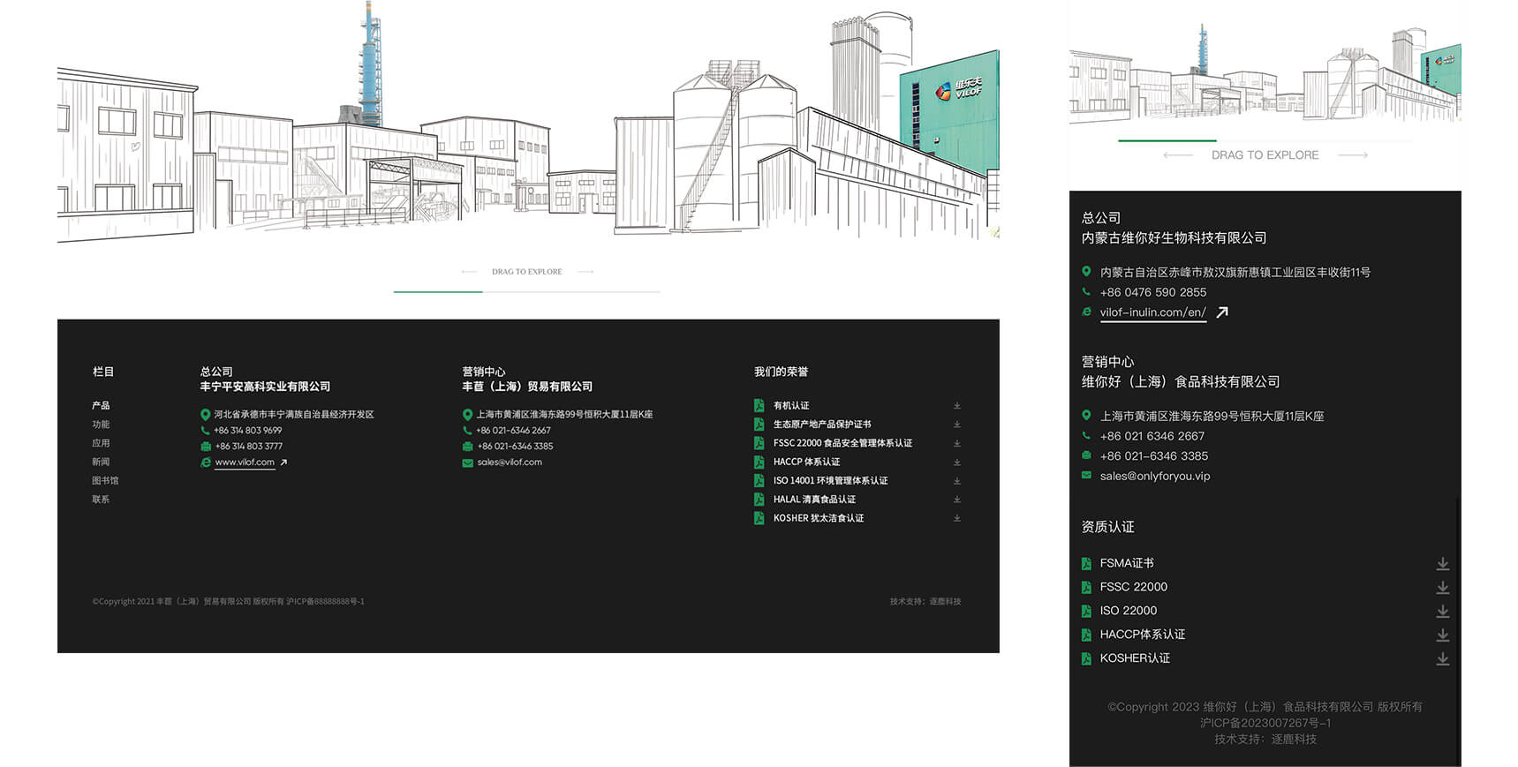Click the PDF icon beside FSMA证书
The image size is (1518, 767).
1086,563
